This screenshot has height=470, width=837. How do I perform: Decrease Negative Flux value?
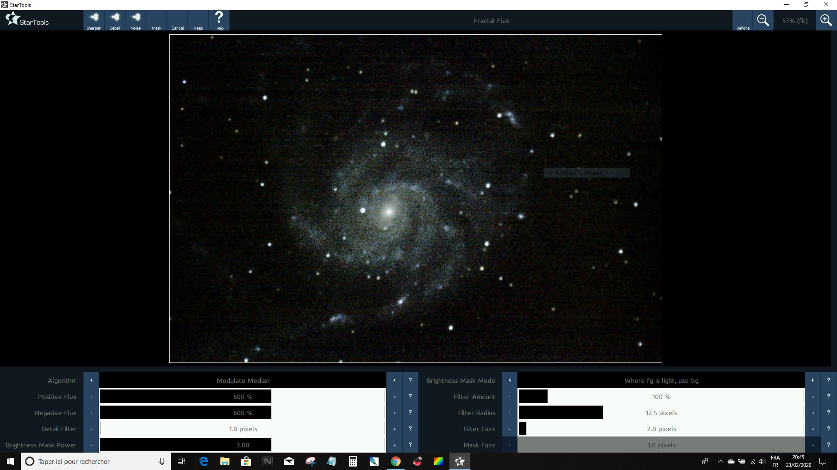(91, 413)
